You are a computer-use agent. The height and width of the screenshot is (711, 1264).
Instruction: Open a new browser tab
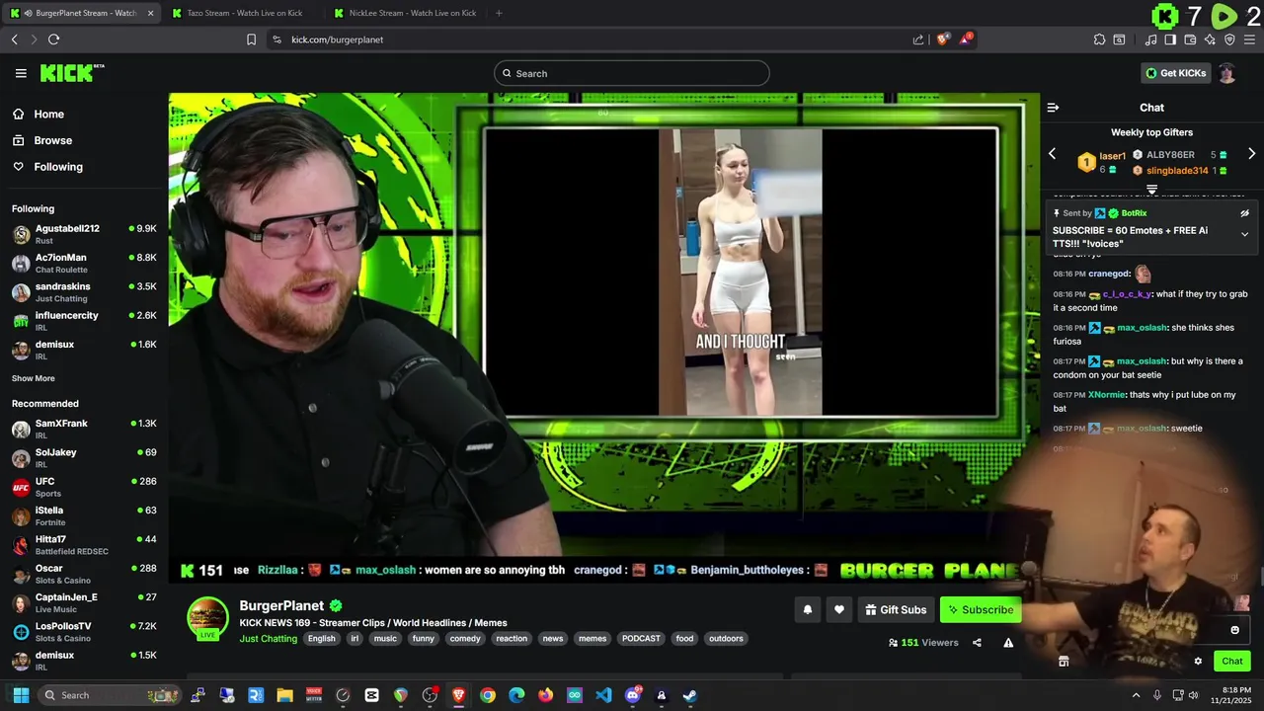[x=499, y=13]
